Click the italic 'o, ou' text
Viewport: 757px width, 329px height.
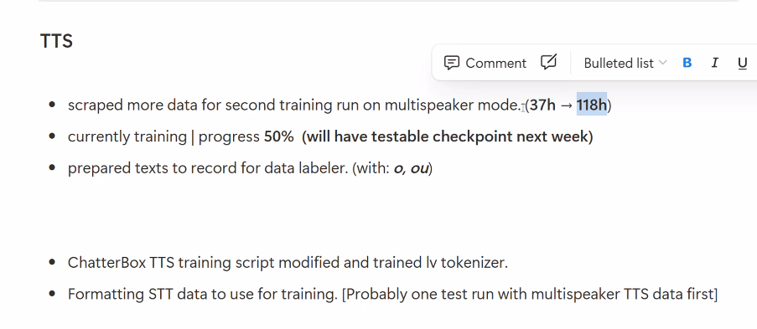tap(411, 168)
